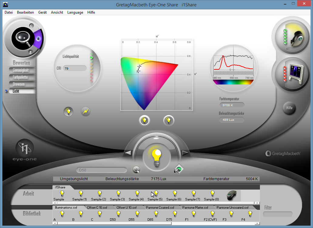Click the Bibliothek horizontal scrollbar thumb
The width and height of the screenshot is (313, 228).
(x=114, y=223)
